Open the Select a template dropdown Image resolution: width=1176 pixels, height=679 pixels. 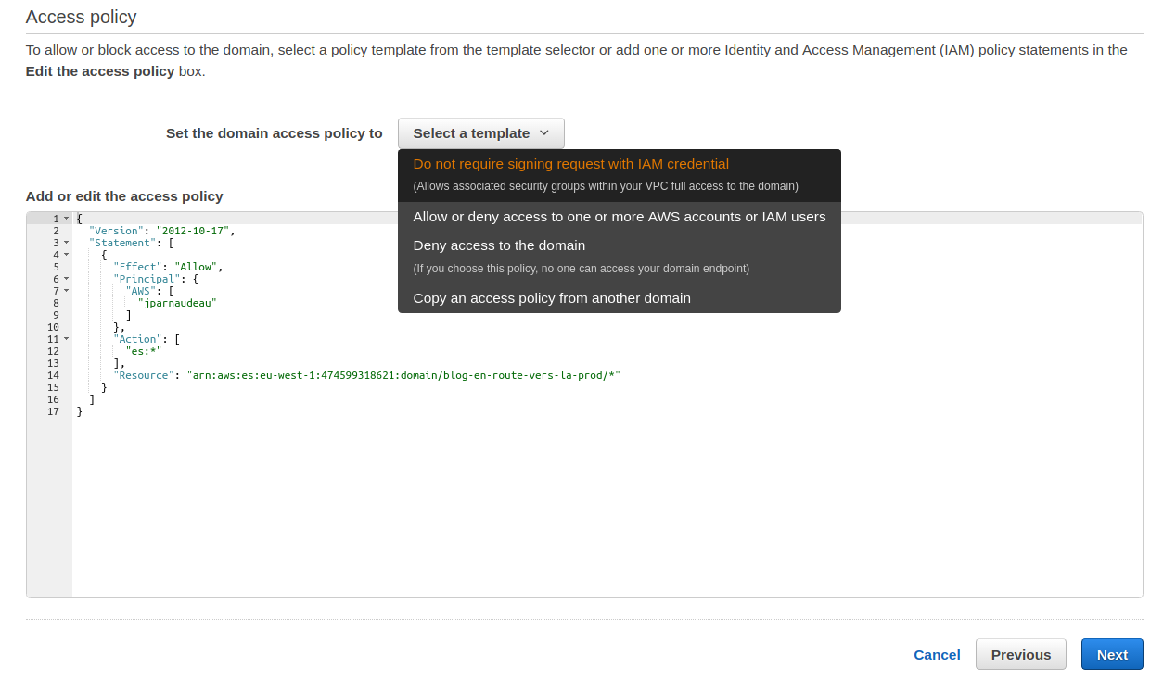tap(480, 133)
